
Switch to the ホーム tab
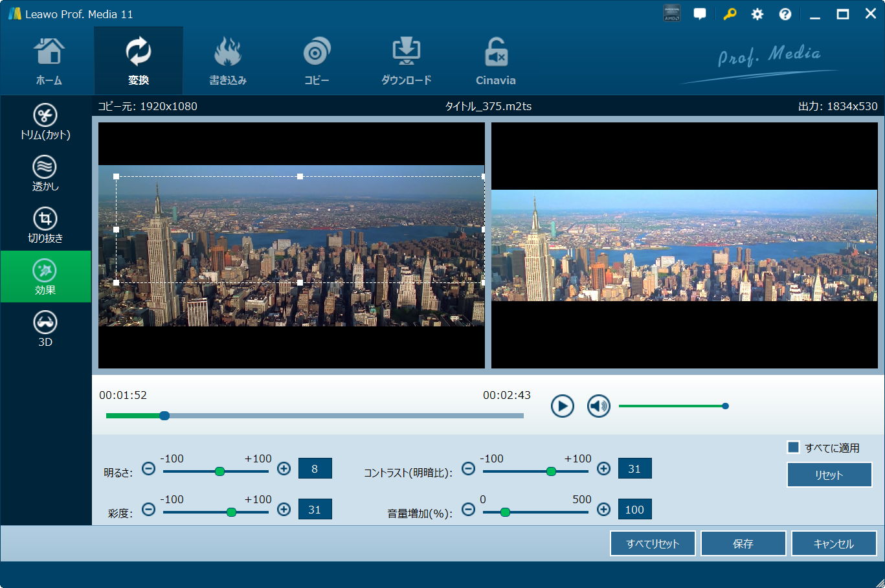(49, 62)
